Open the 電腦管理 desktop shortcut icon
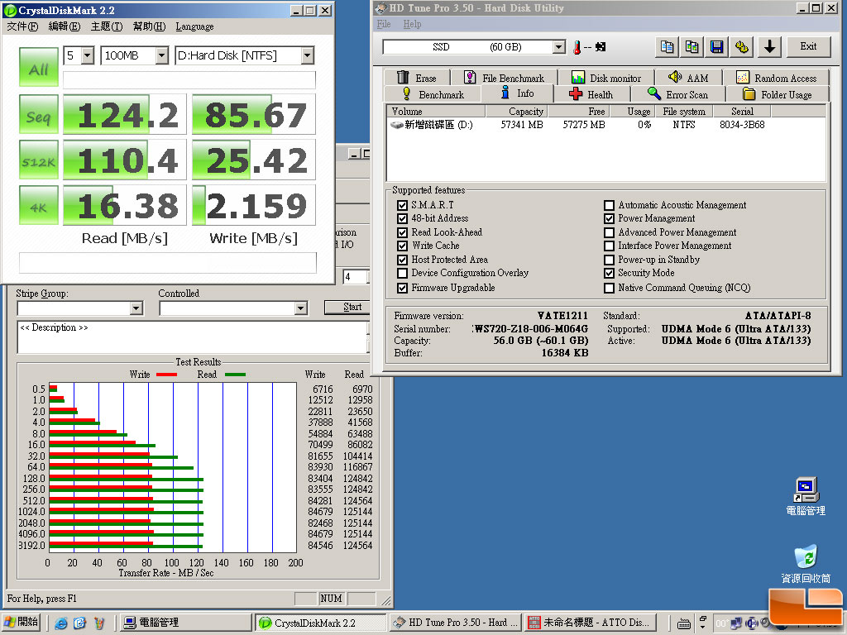This screenshot has width=847, height=635. [806, 496]
